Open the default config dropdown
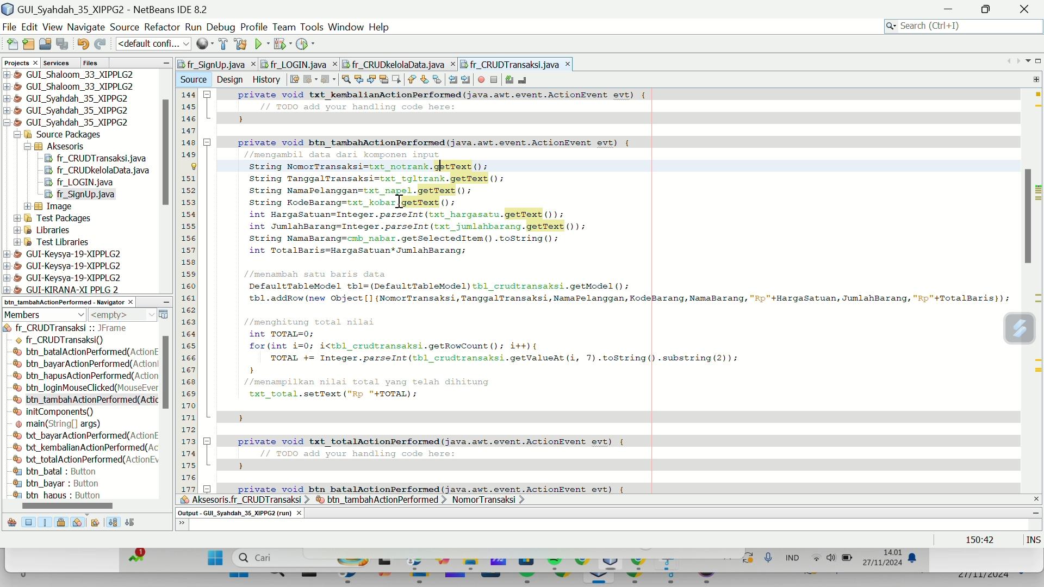Image resolution: width=1044 pixels, height=587 pixels. [x=153, y=44]
